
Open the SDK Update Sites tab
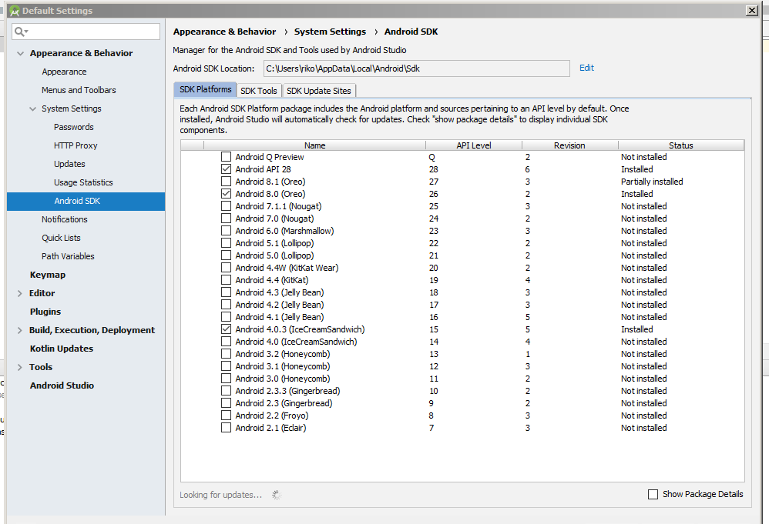(318, 91)
